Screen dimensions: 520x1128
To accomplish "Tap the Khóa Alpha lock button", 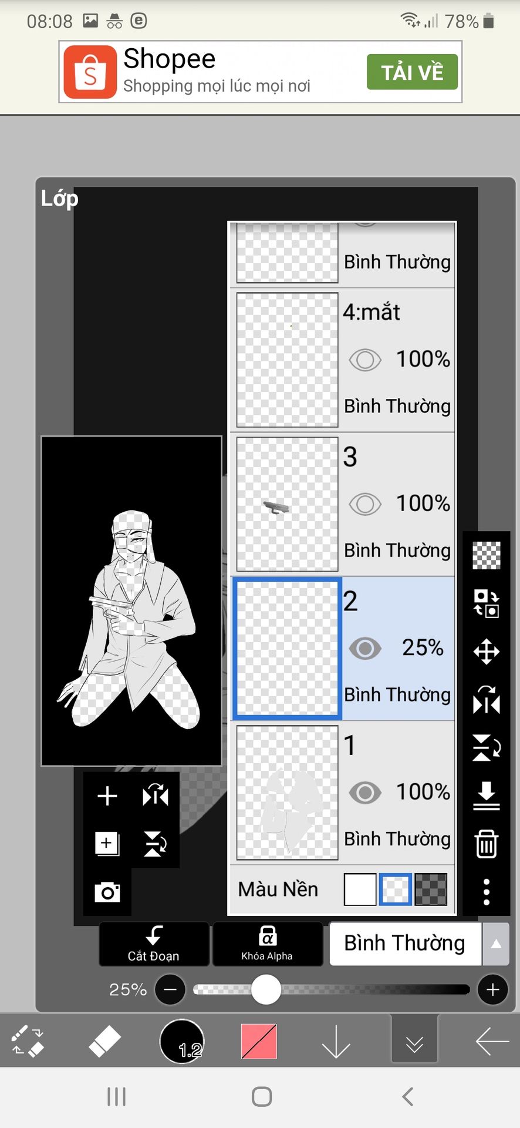I will click(x=267, y=944).
